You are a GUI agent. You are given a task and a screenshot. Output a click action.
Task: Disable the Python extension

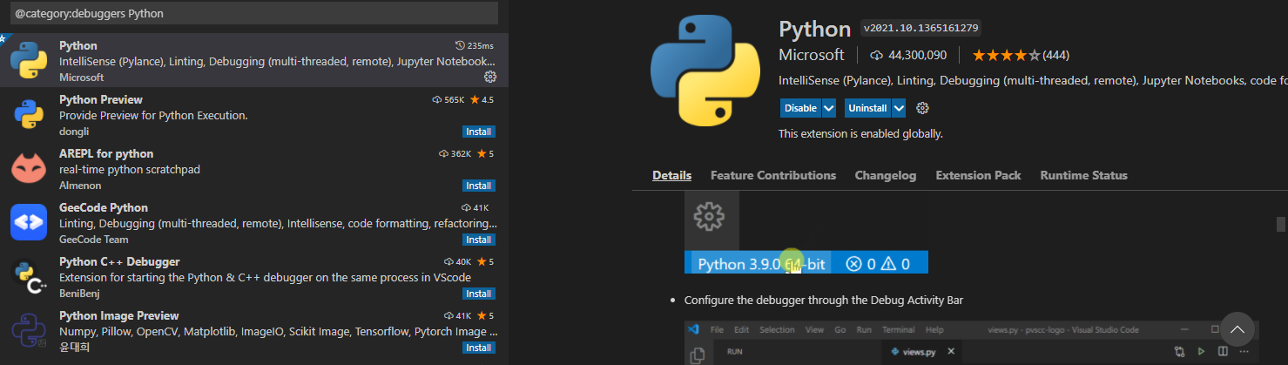(x=800, y=108)
